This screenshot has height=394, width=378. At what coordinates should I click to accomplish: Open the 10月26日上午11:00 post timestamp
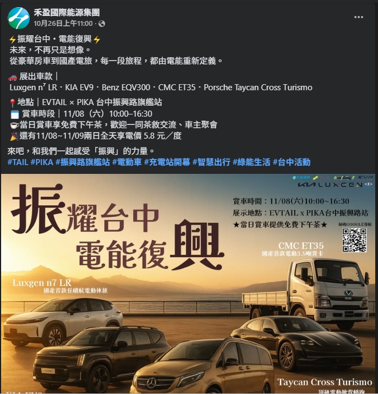[63, 24]
